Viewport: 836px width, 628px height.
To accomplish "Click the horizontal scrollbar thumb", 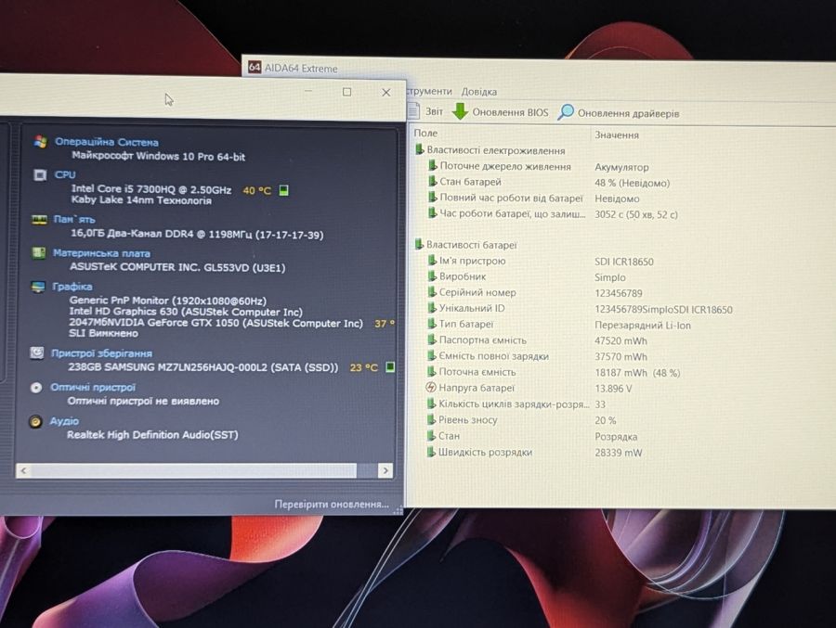I will [193, 470].
